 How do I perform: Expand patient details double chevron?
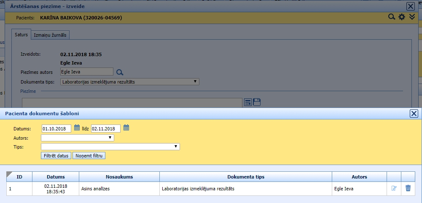[x=412, y=17]
